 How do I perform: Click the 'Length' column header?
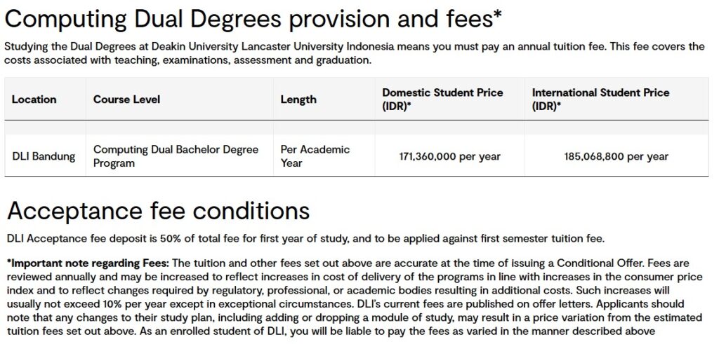298,99
